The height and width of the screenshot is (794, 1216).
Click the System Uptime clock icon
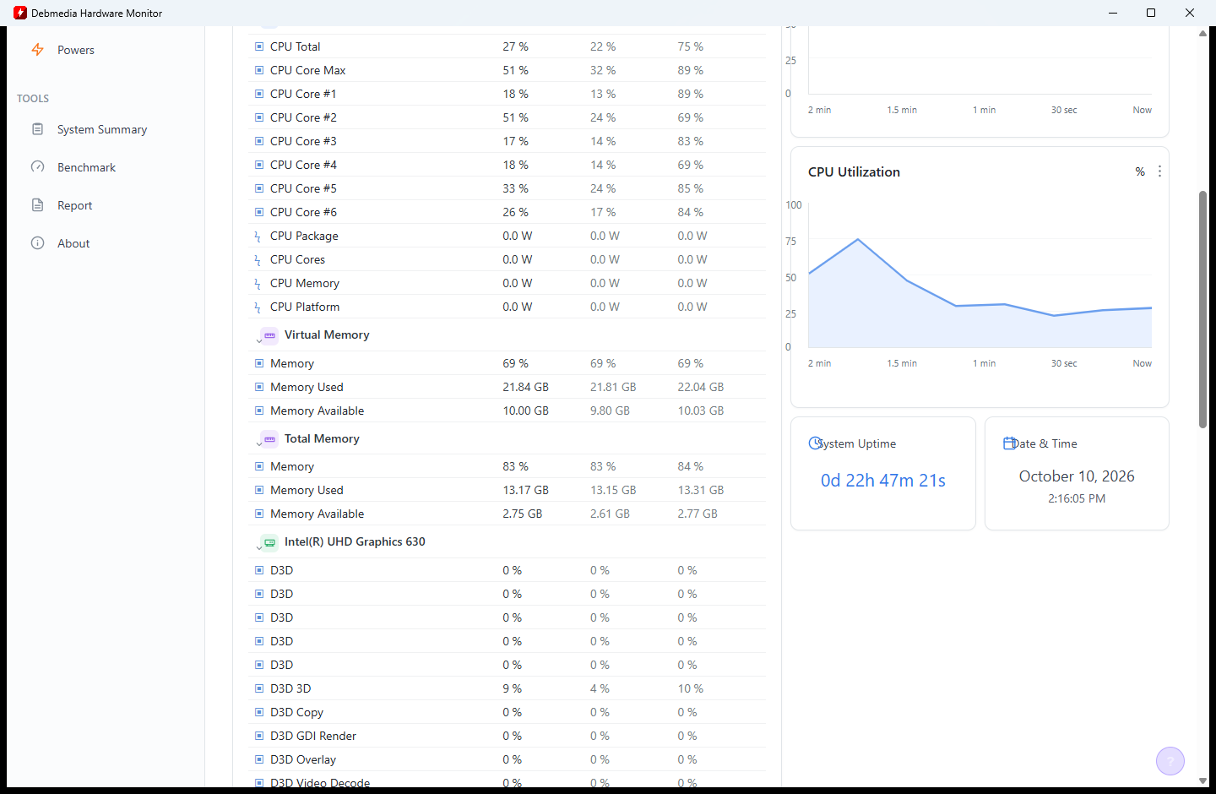pos(815,443)
